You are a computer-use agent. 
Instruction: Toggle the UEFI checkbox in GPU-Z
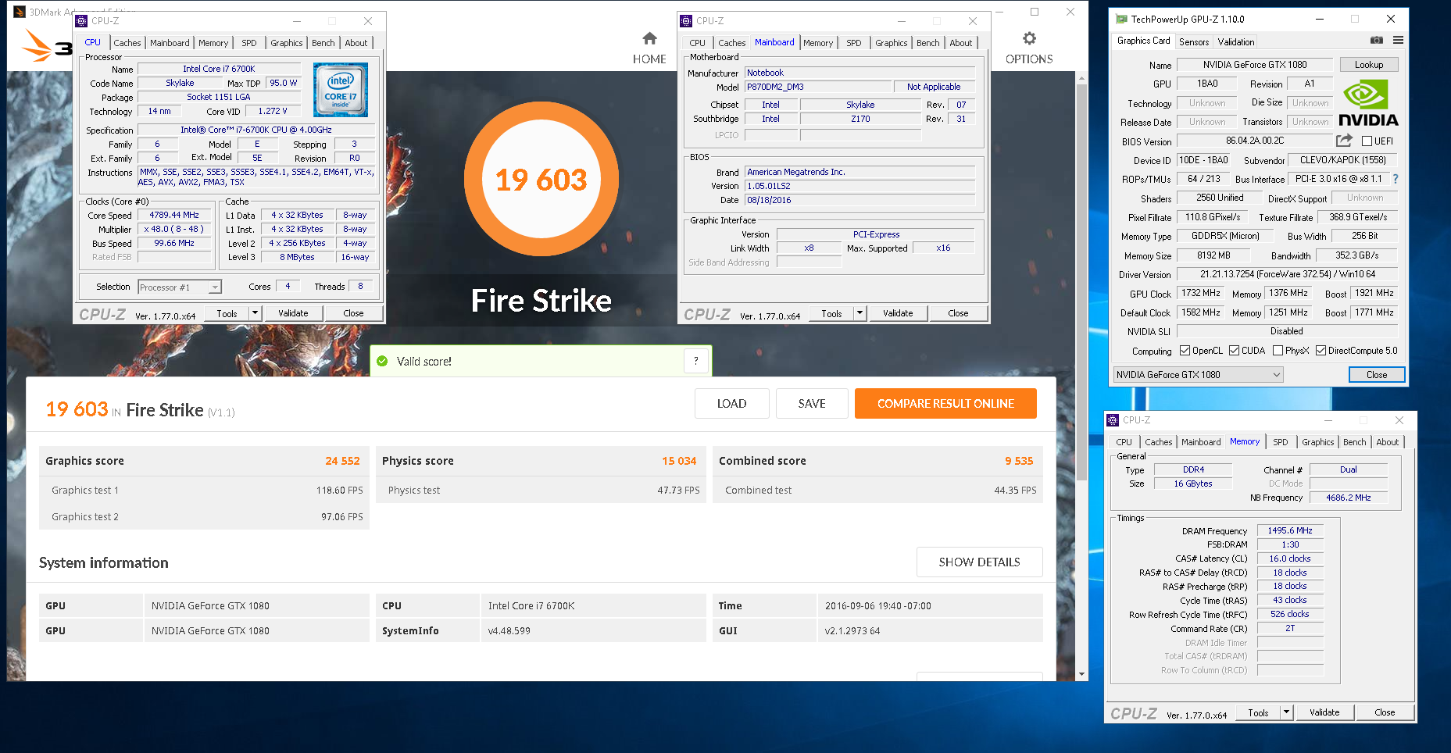point(1367,141)
